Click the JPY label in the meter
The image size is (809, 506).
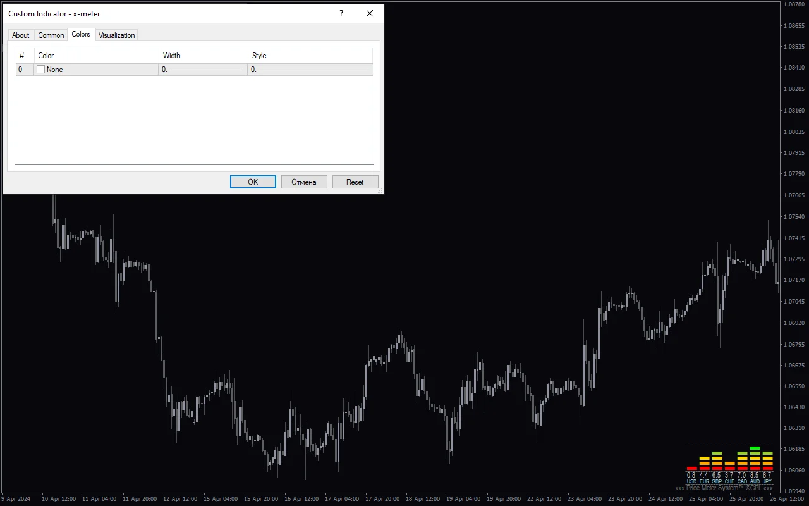767,482
